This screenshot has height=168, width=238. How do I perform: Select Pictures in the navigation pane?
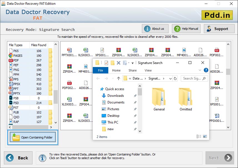(x=110, y=109)
